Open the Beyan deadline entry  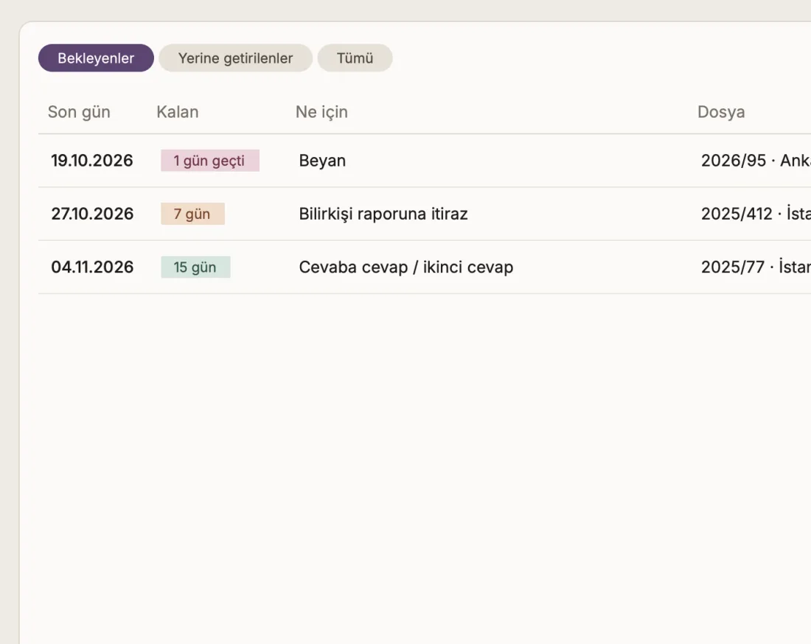click(322, 160)
